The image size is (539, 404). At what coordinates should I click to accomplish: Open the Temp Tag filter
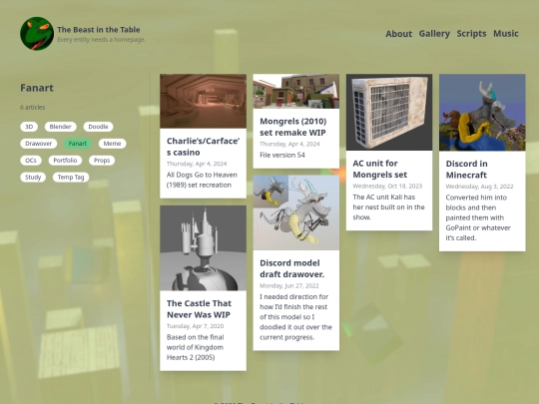click(x=71, y=178)
